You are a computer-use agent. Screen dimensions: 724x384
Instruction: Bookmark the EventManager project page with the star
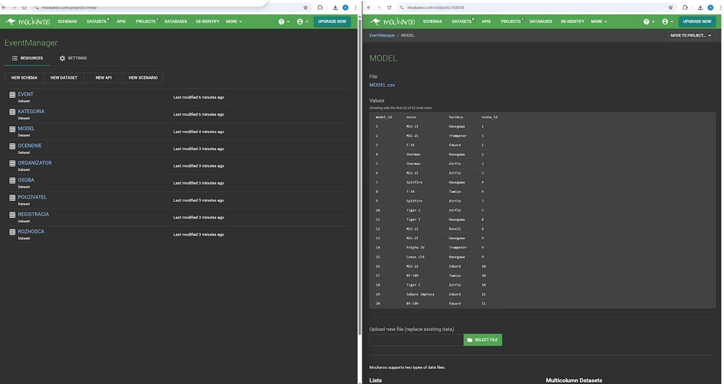click(x=305, y=7)
